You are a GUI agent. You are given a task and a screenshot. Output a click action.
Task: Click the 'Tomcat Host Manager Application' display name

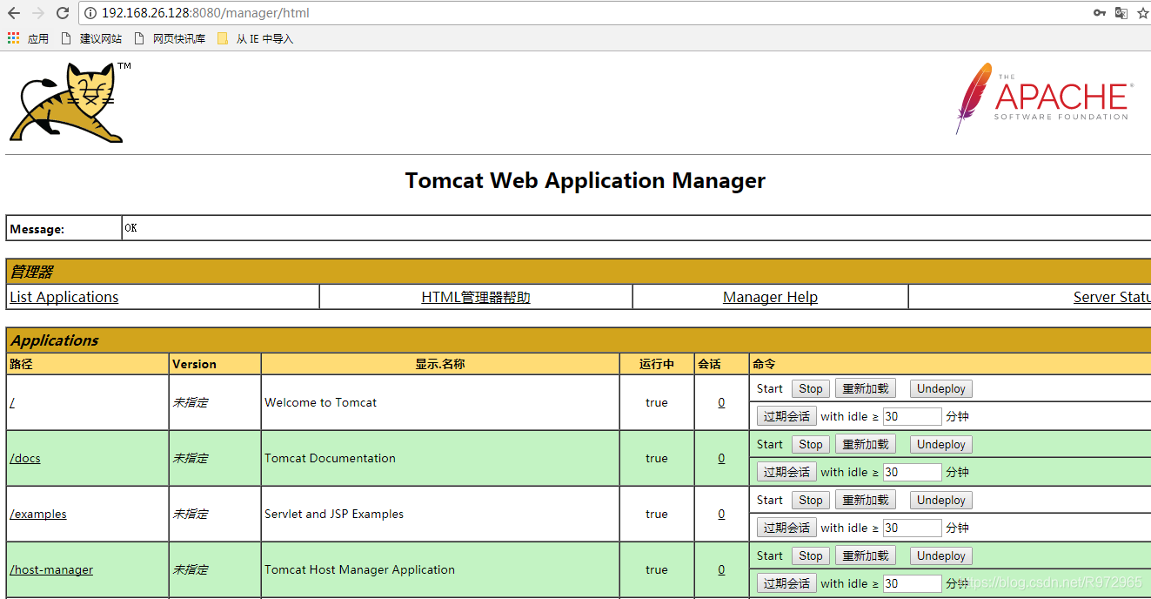point(359,569)
